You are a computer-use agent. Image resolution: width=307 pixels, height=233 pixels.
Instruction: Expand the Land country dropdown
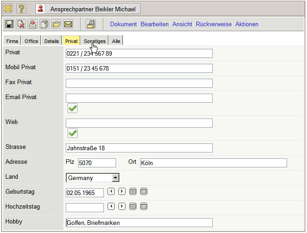[116, 178]
